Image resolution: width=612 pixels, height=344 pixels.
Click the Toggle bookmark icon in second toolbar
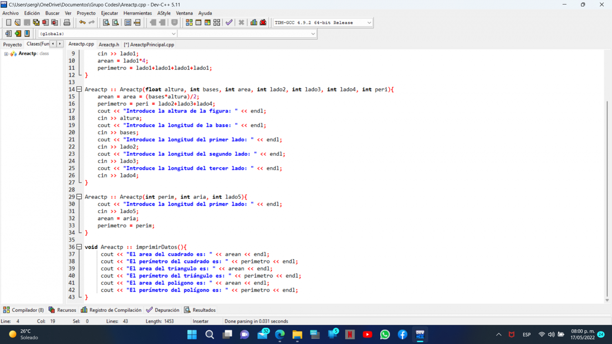coord(27,33)
